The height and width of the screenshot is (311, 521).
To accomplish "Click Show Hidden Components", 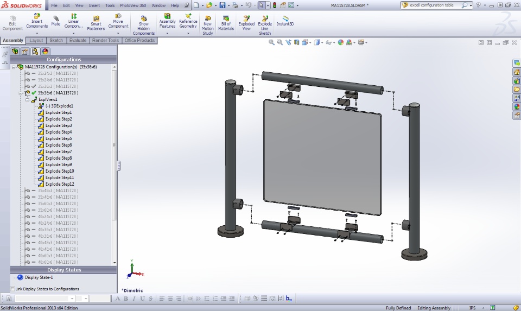I will click(x=143, y=26).
